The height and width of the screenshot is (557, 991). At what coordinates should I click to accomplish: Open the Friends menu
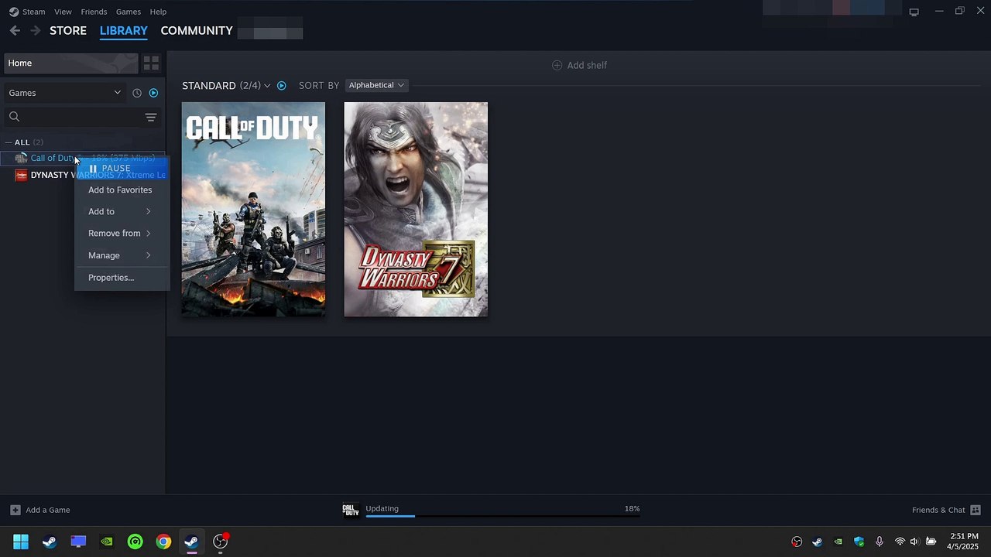point(94,12)
